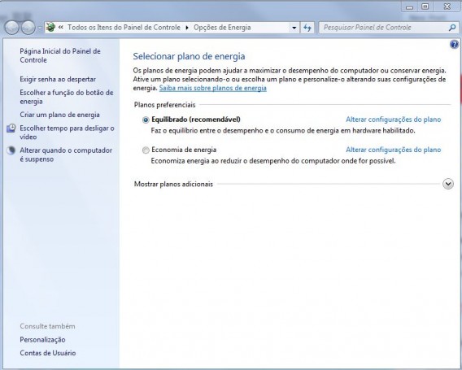Expand the arrow between breadcrumb items
The width and height of the screenshot is (462, 370).
187,28
